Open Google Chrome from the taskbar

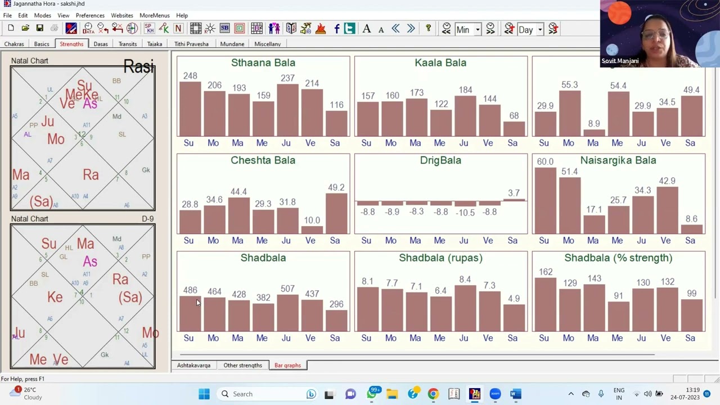[433, 394]
